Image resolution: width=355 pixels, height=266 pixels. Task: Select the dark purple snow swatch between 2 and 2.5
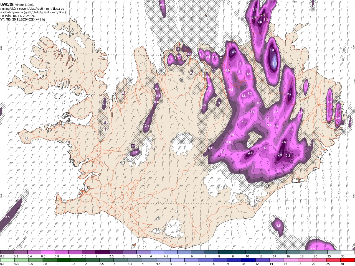102,252
